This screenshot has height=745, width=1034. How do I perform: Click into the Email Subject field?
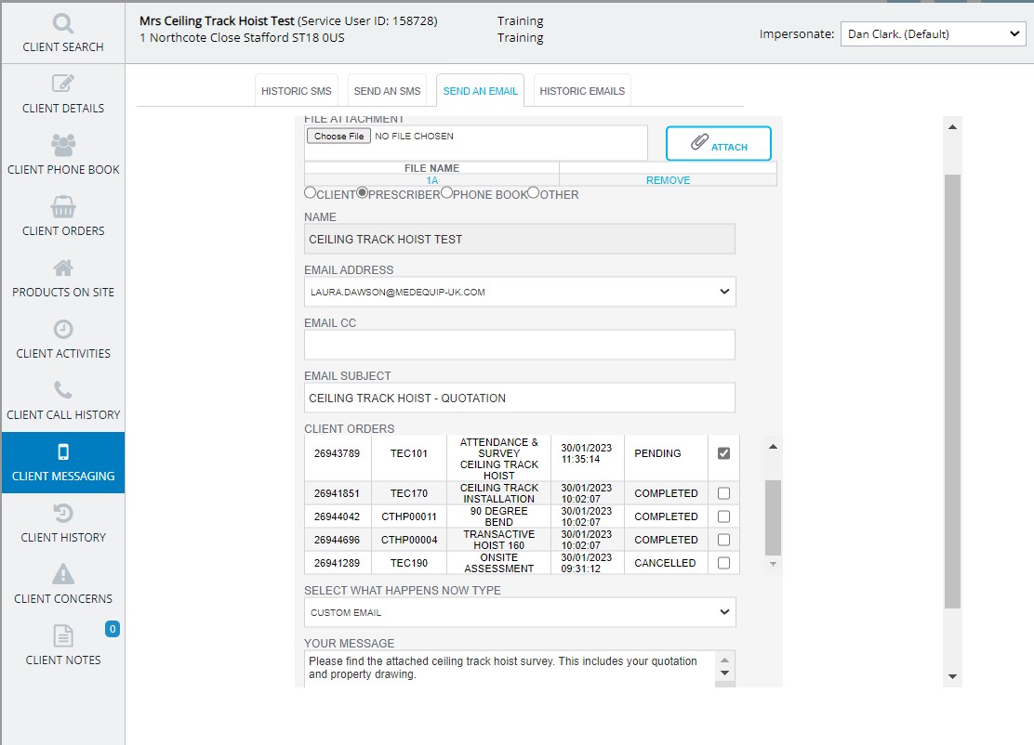click(x=520, y=398)
